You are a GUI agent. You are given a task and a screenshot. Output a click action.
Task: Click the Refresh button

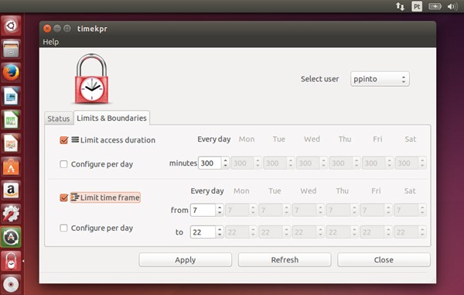pos(285,259)
